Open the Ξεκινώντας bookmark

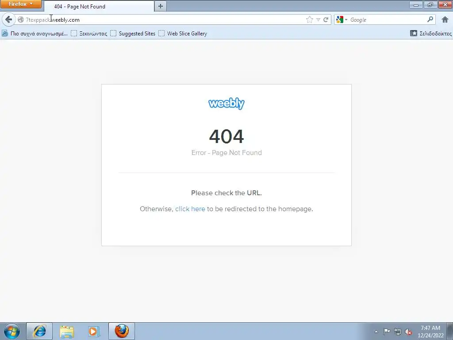click(89, 34)
